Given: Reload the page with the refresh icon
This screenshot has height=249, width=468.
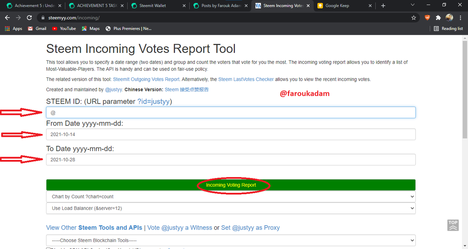Looking at the screenshot, I should 30,18.
